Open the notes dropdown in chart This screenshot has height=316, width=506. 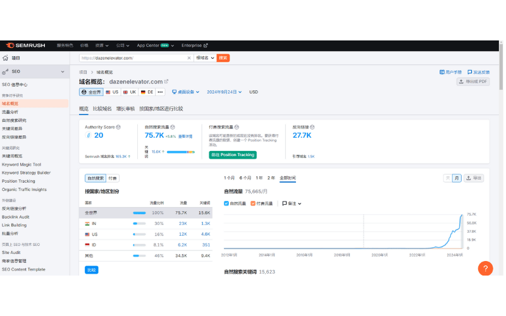[x=292, y=204]
